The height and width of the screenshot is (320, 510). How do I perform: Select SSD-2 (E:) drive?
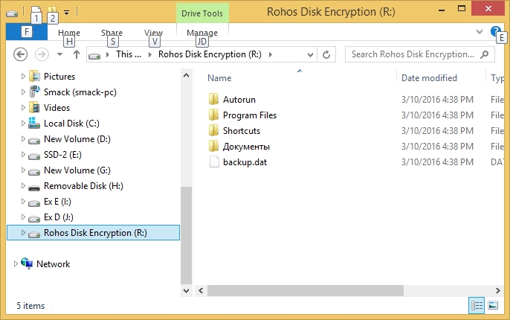(62, 155)
